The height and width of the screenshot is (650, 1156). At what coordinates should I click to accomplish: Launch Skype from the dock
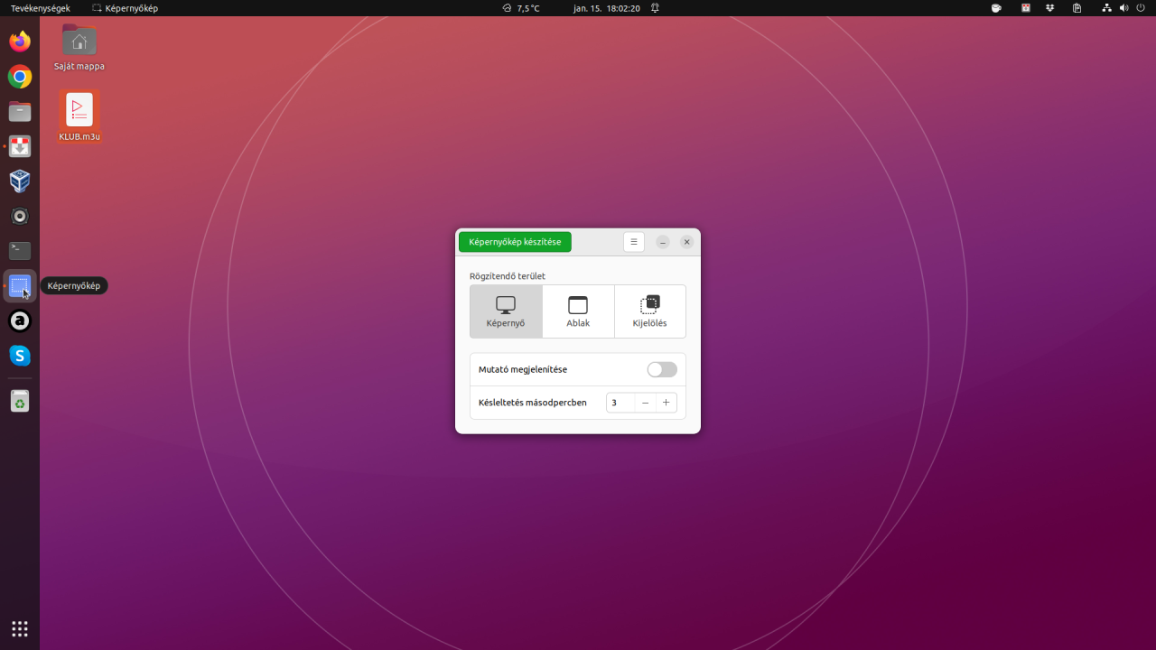pos(20,356)
